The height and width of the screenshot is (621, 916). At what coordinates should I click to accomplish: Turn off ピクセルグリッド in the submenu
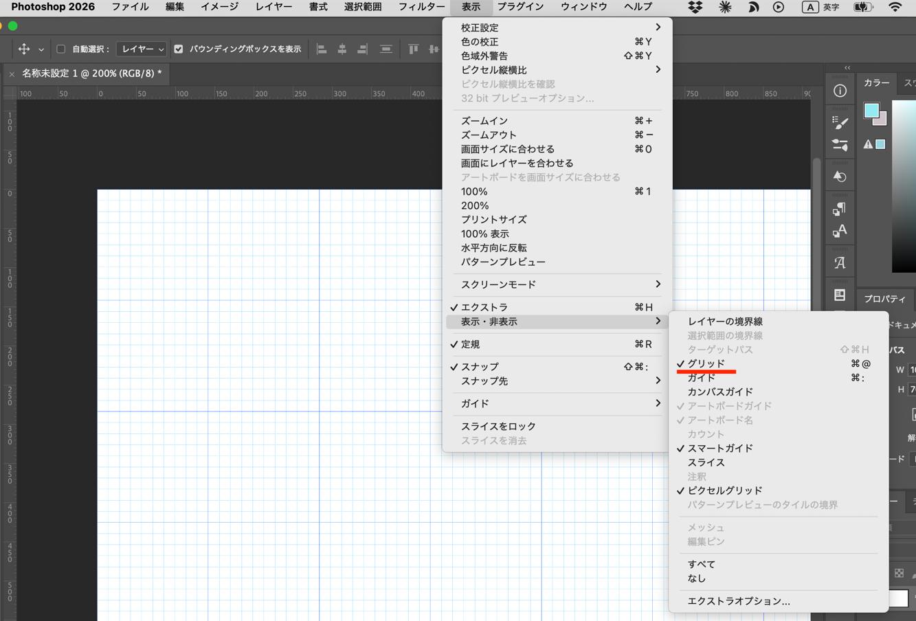[778, 490]
